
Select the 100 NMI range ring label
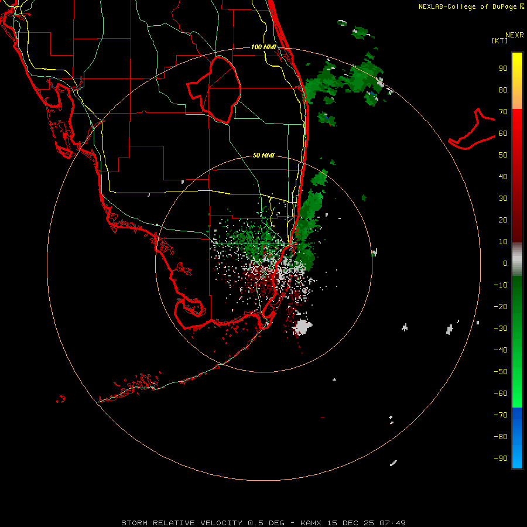click(x=263, y=47)
